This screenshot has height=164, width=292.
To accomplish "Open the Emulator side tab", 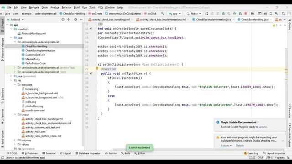I will click(x=290, y=111).
